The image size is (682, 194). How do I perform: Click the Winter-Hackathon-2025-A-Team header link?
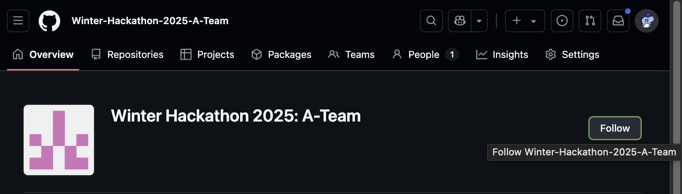(x=150, y=21)
